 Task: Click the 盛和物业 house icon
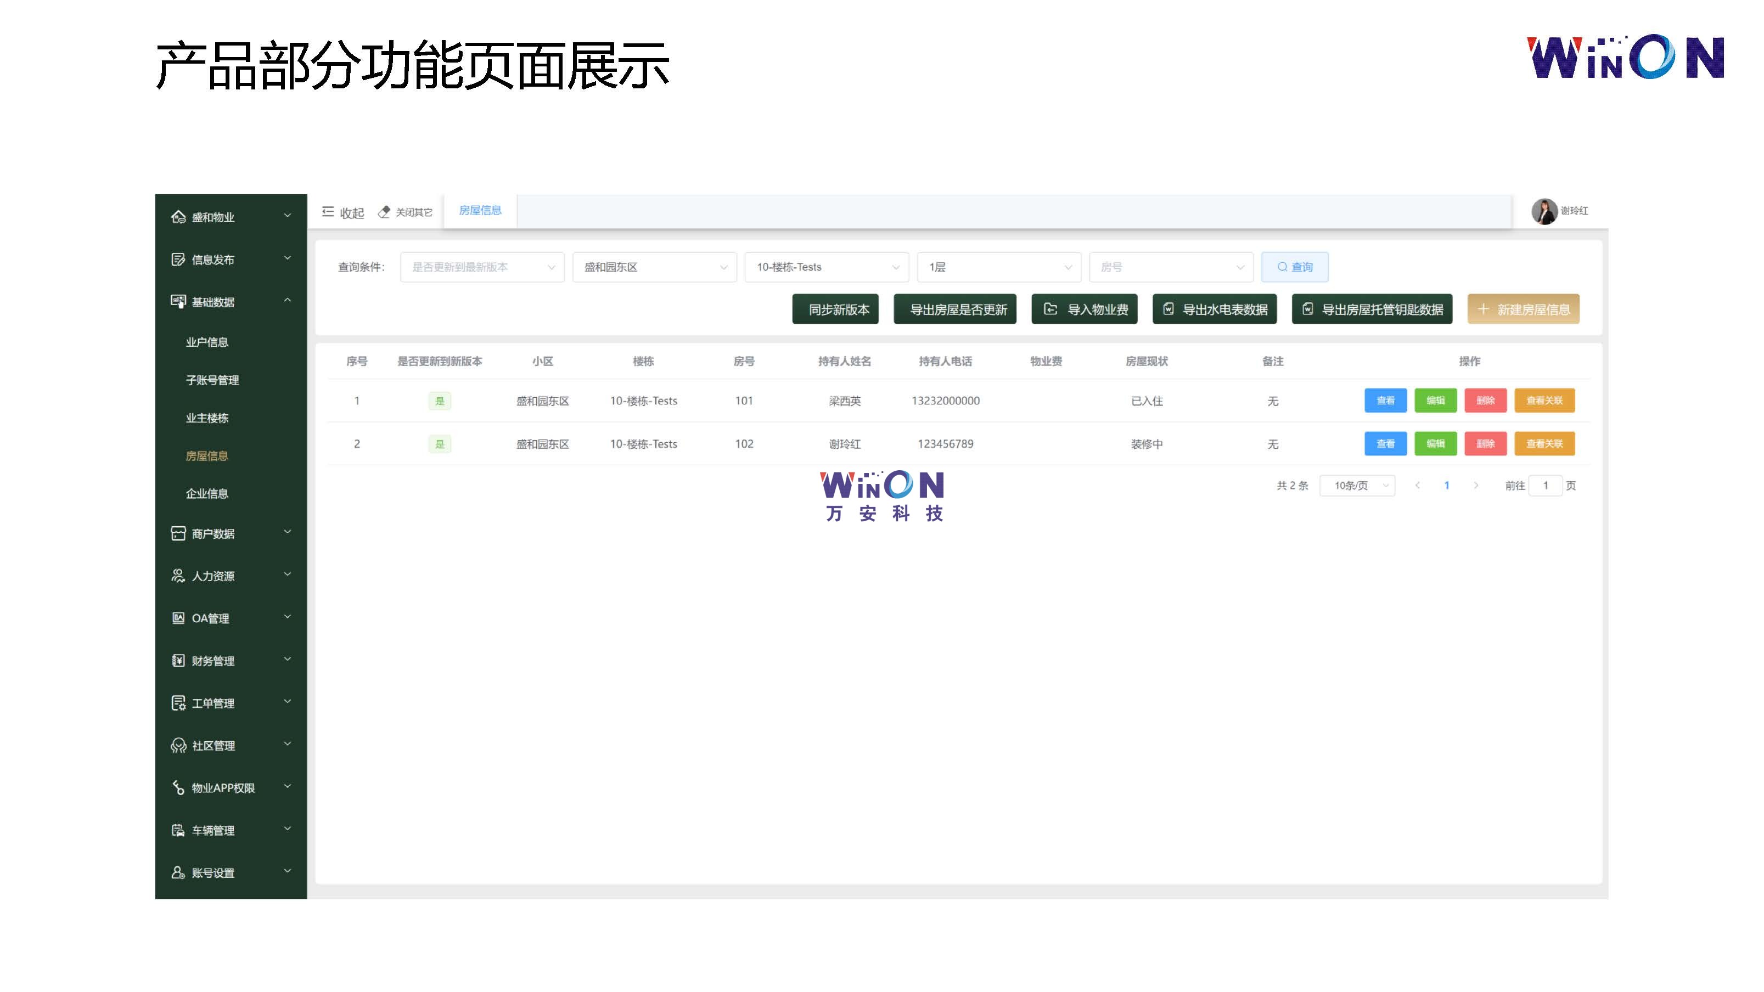click(178, 217)
